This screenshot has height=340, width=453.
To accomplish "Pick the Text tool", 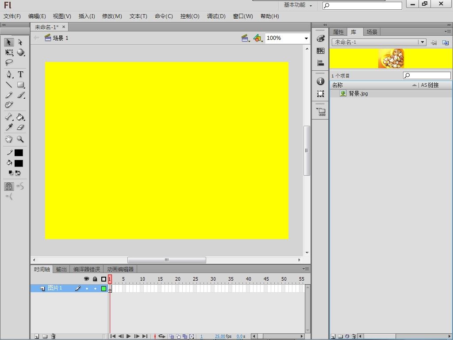I will 20,74.
